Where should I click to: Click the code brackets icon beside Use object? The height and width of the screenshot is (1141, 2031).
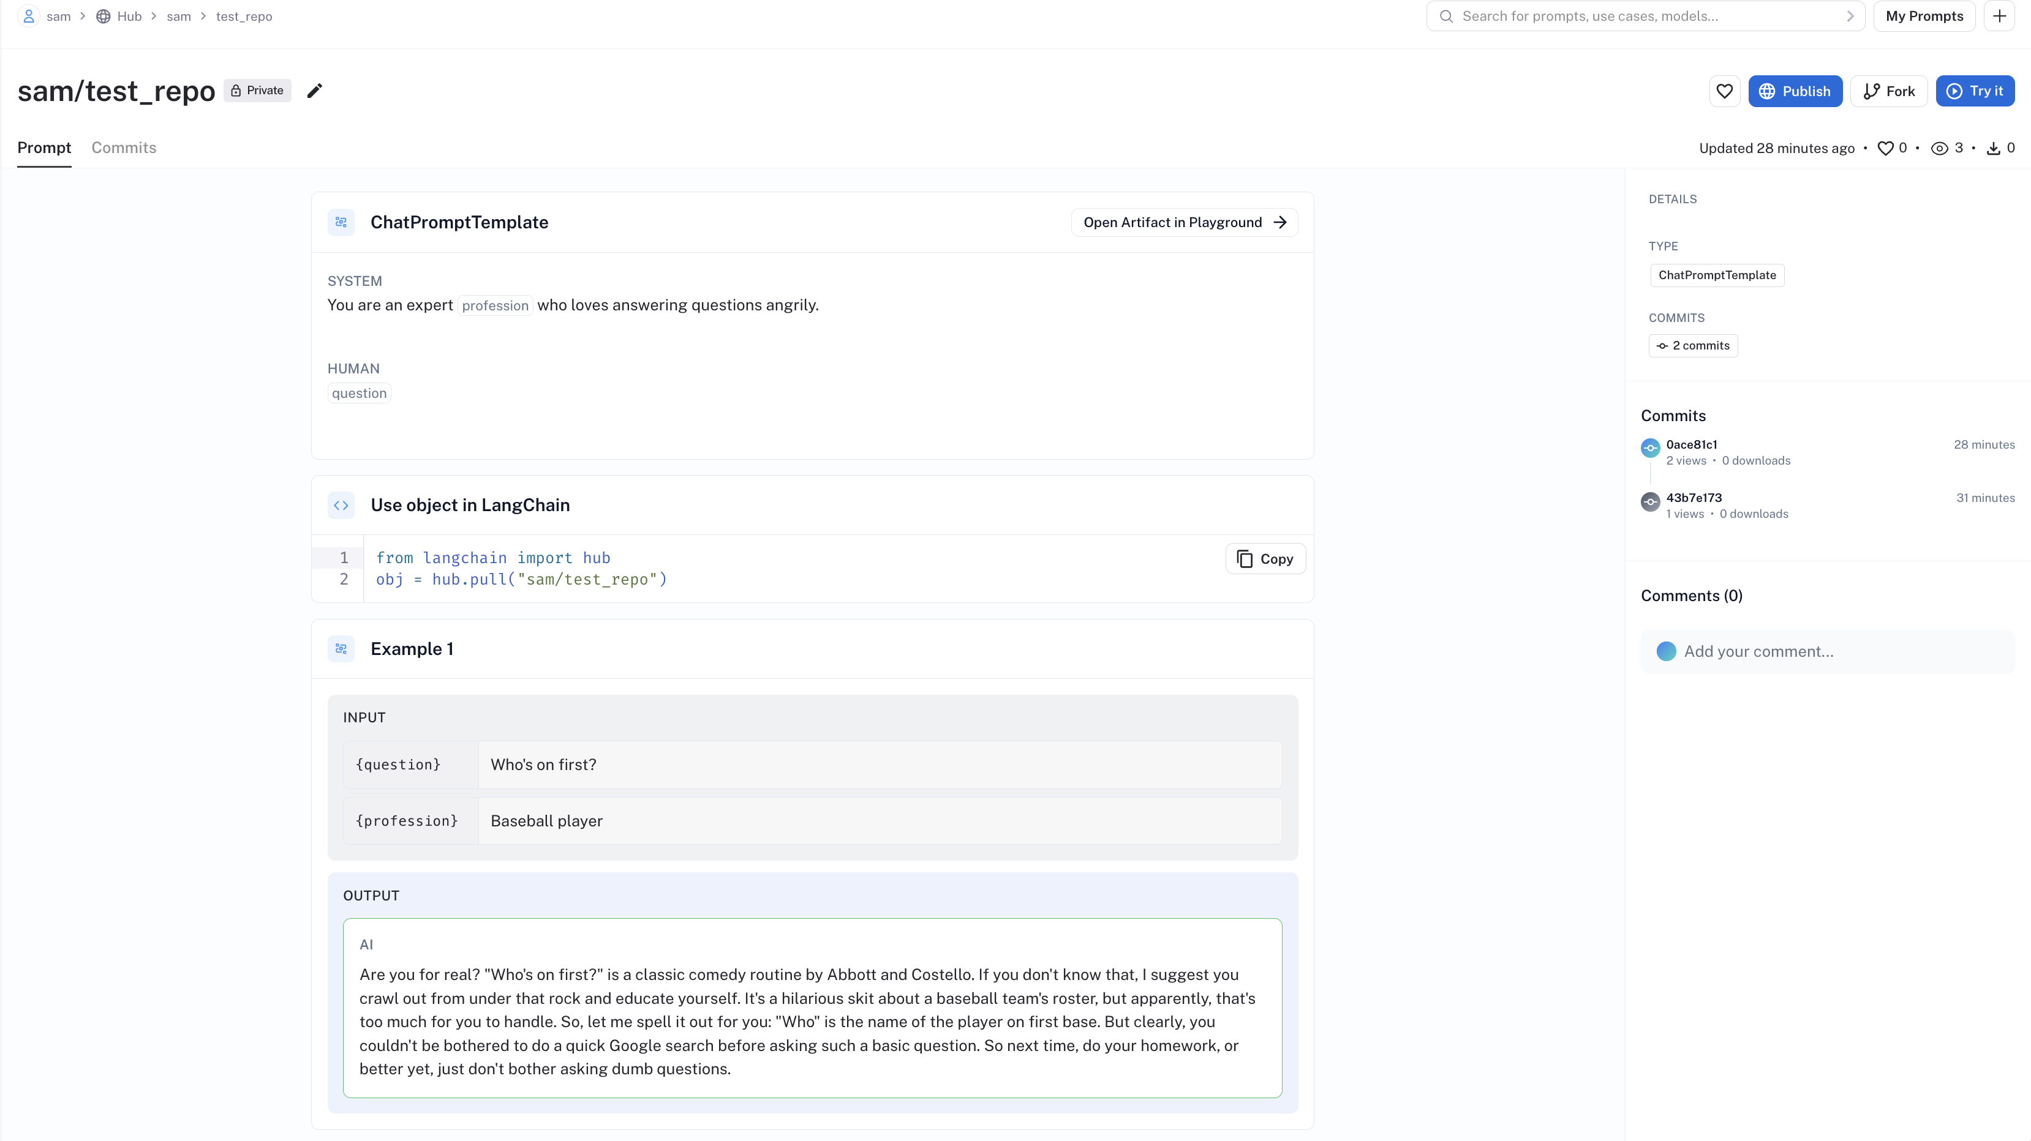point(341,505)
